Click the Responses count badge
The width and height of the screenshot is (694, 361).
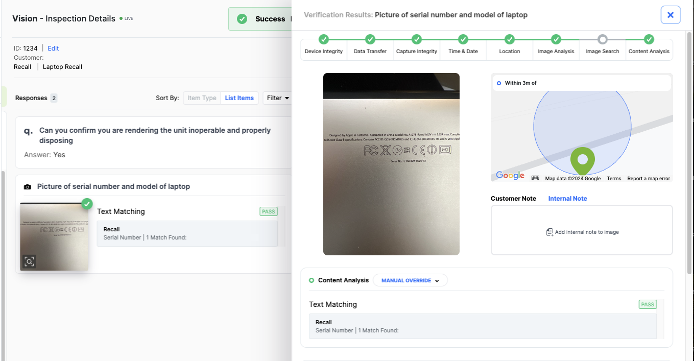point(54,98)
